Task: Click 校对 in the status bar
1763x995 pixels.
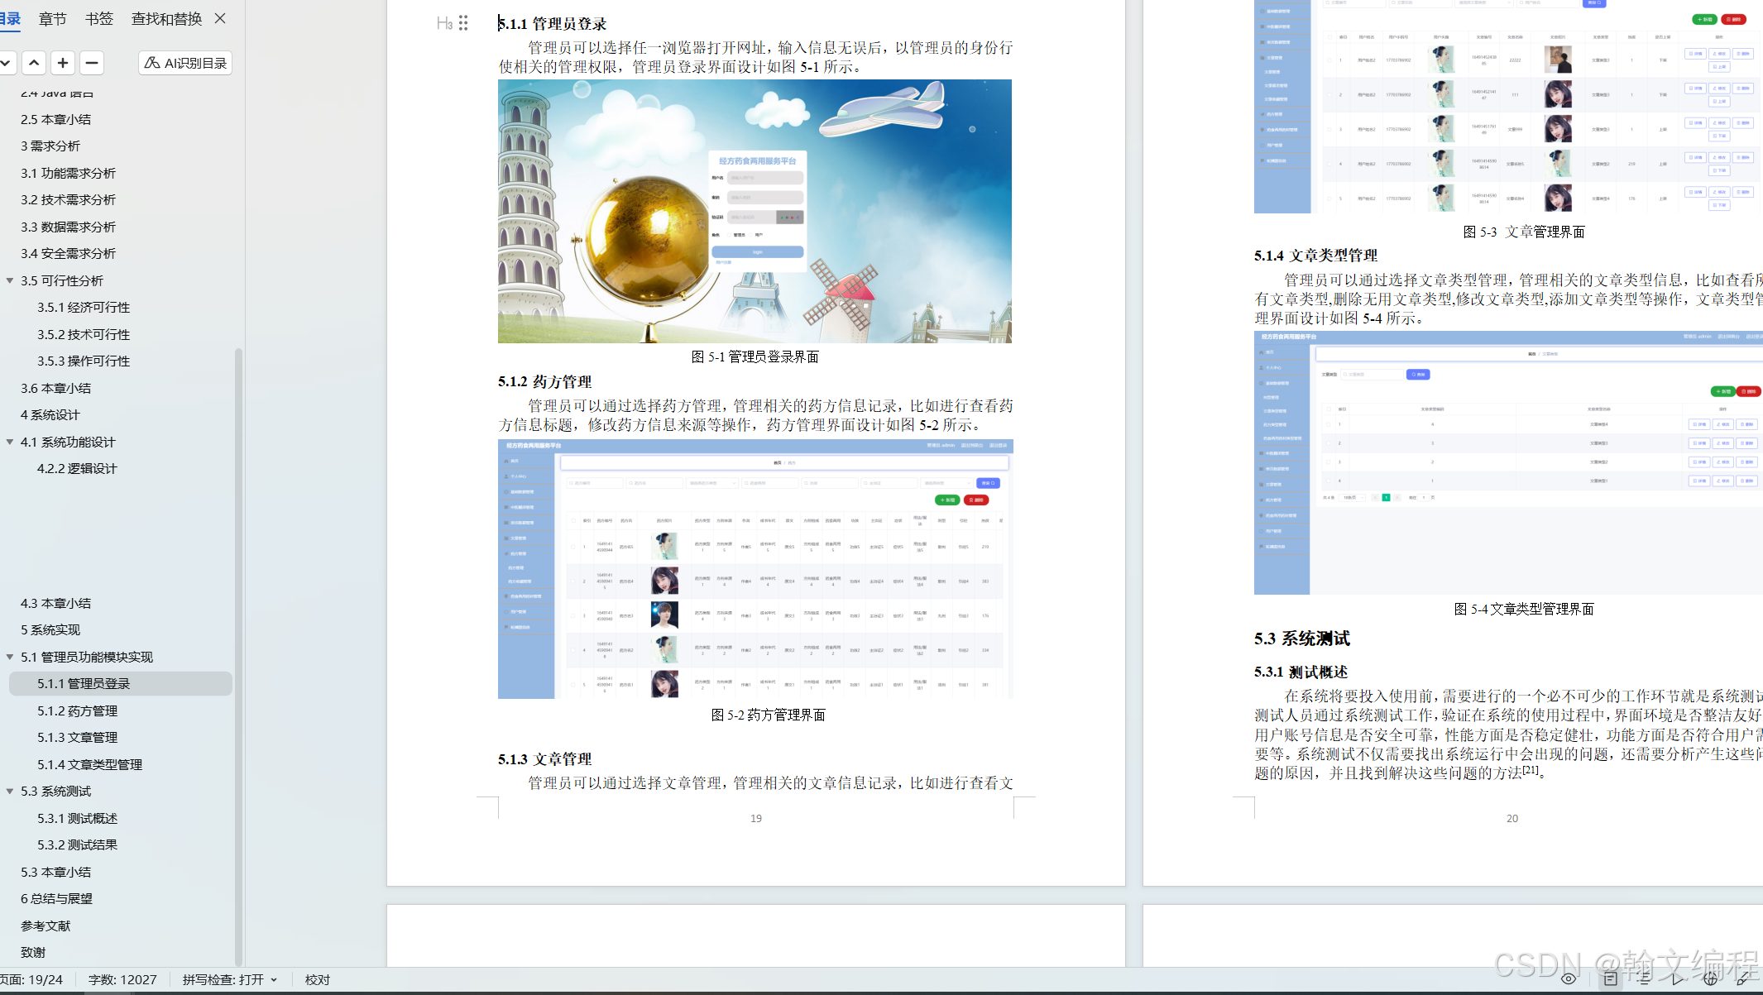Action: tap(318, 979)
